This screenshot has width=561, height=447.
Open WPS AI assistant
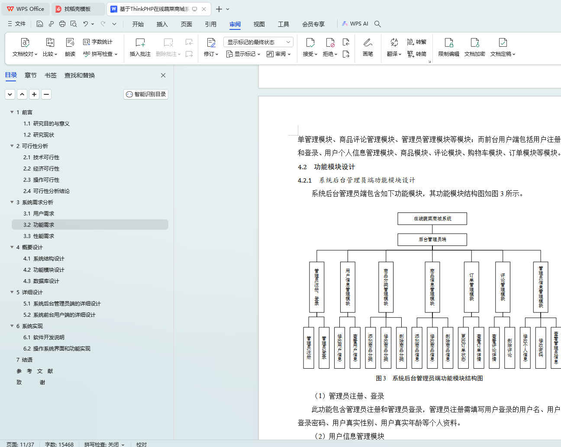point(355,24)
